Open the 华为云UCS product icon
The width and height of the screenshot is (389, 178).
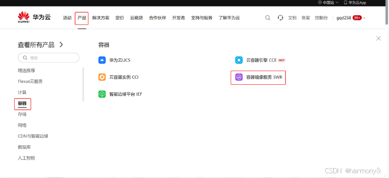[102, 60]
